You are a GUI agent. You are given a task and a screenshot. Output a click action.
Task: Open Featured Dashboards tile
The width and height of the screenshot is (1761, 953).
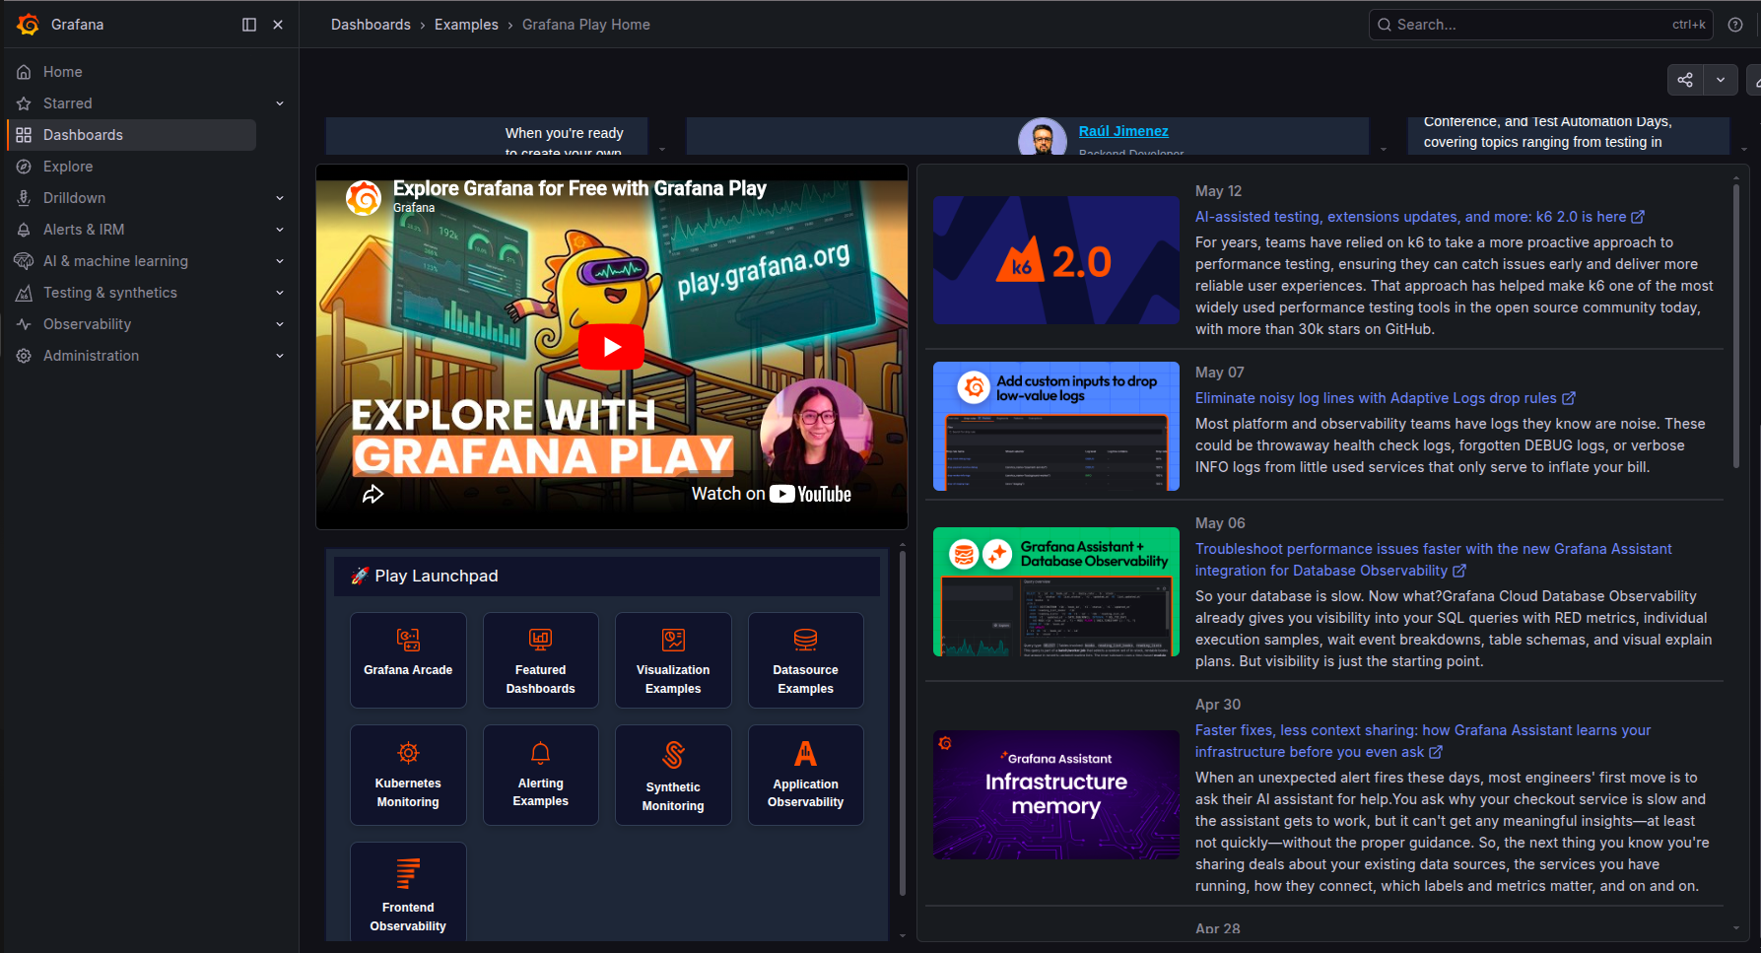click(x=541, y=660)
